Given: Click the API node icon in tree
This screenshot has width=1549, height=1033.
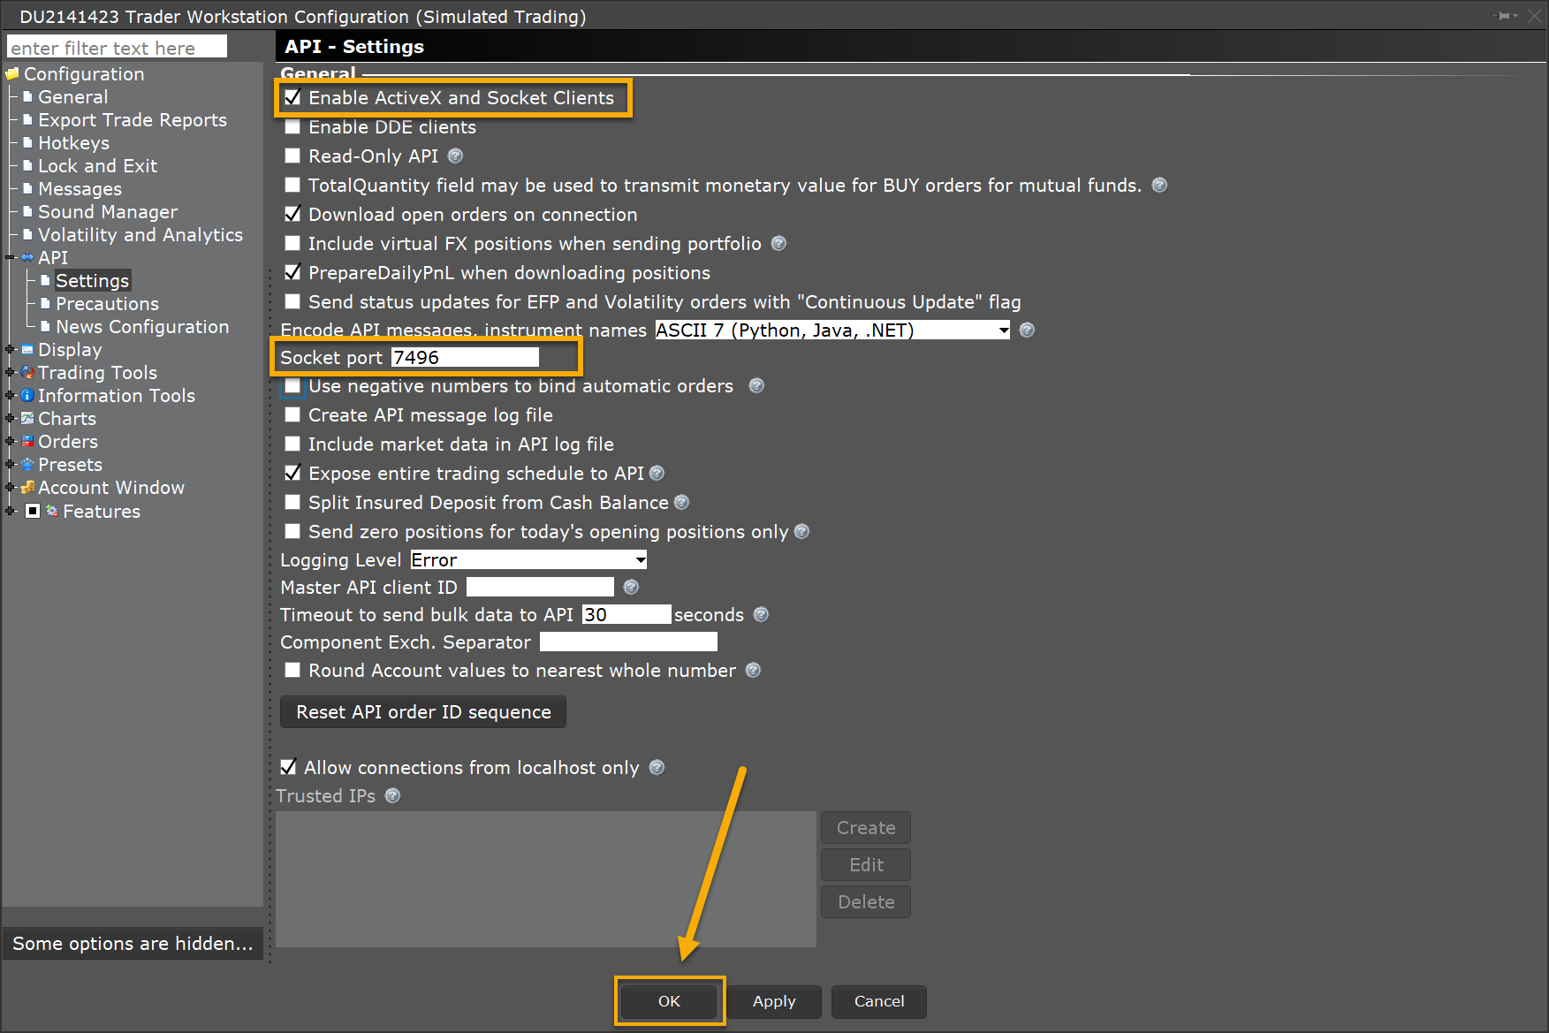Looking at the screenshot, I should [27, 257].
